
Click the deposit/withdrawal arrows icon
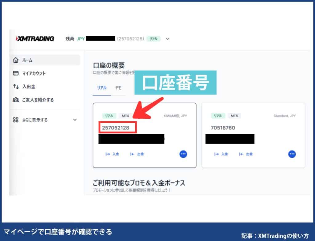point(16,87)
